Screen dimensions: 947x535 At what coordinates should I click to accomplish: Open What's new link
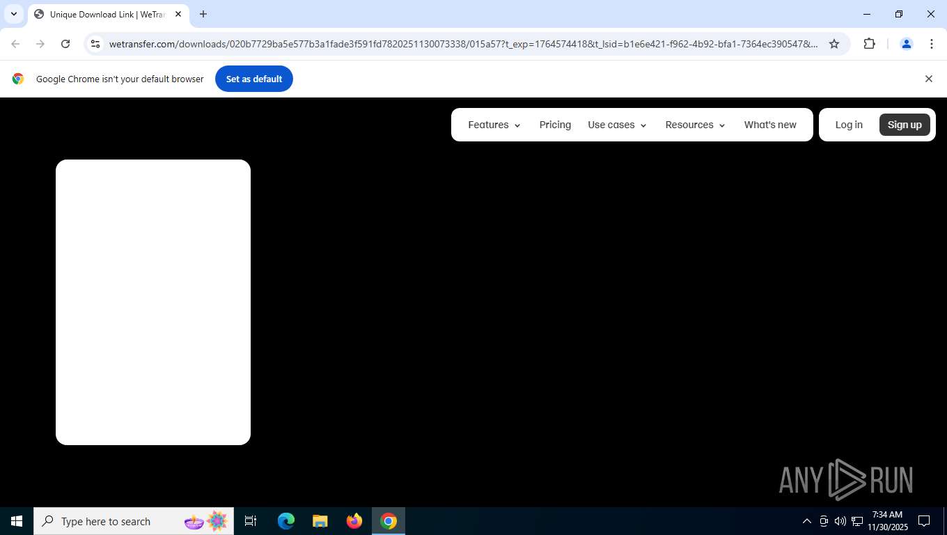point(770,125)
